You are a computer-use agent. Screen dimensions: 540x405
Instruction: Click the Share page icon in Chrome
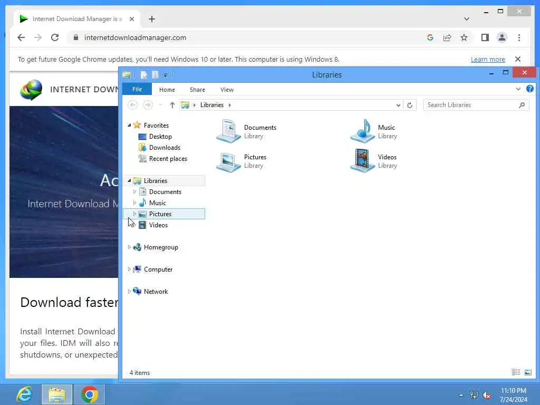click(x=447, y=37)
